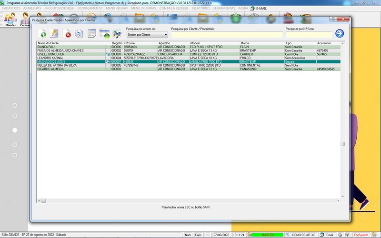The width and height of the screenshot is (381, 238).
Task: Click the horizontal scrollbar thumb of the grid
Action: click(43, 201)
